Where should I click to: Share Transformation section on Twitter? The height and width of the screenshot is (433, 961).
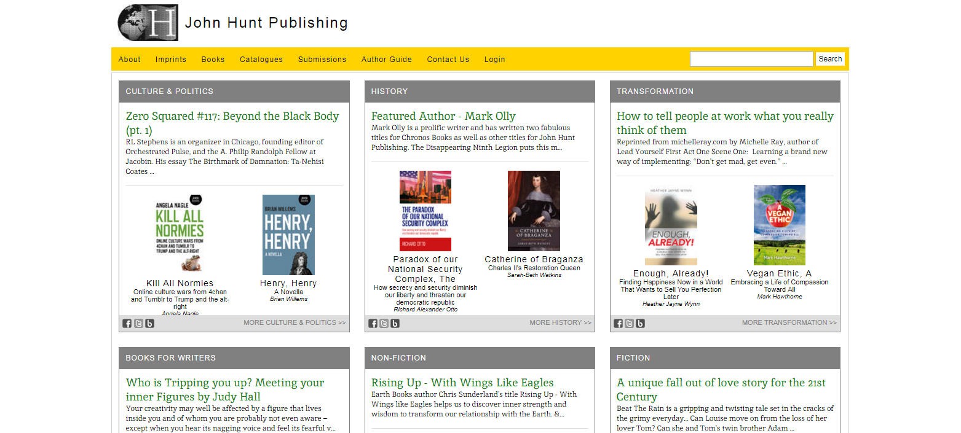click(x=630, y=324)
